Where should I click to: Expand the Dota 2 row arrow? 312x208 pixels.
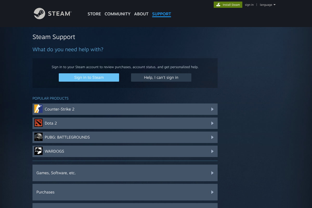click(212, 123)
